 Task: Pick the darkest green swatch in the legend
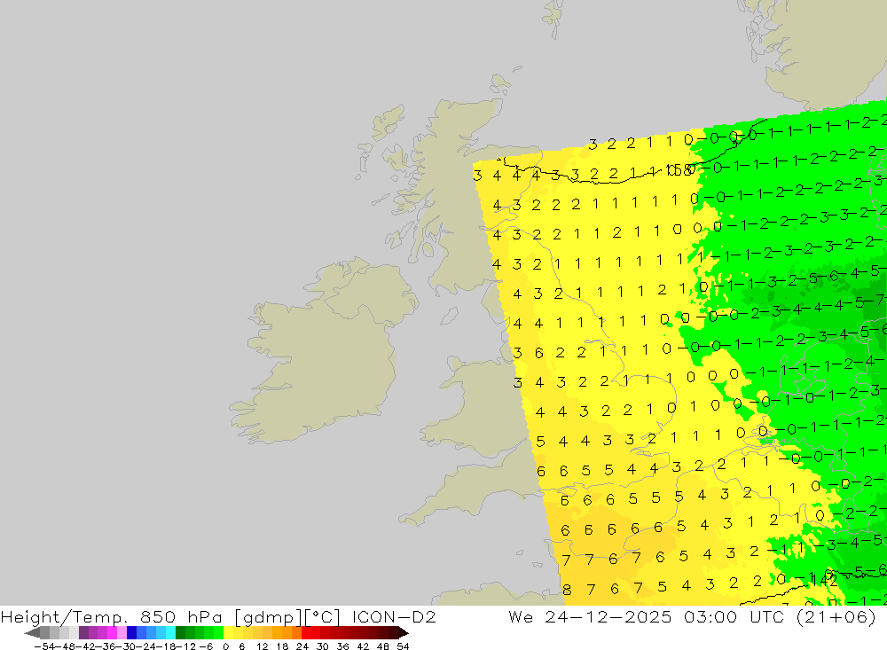[x=180, y=633]
